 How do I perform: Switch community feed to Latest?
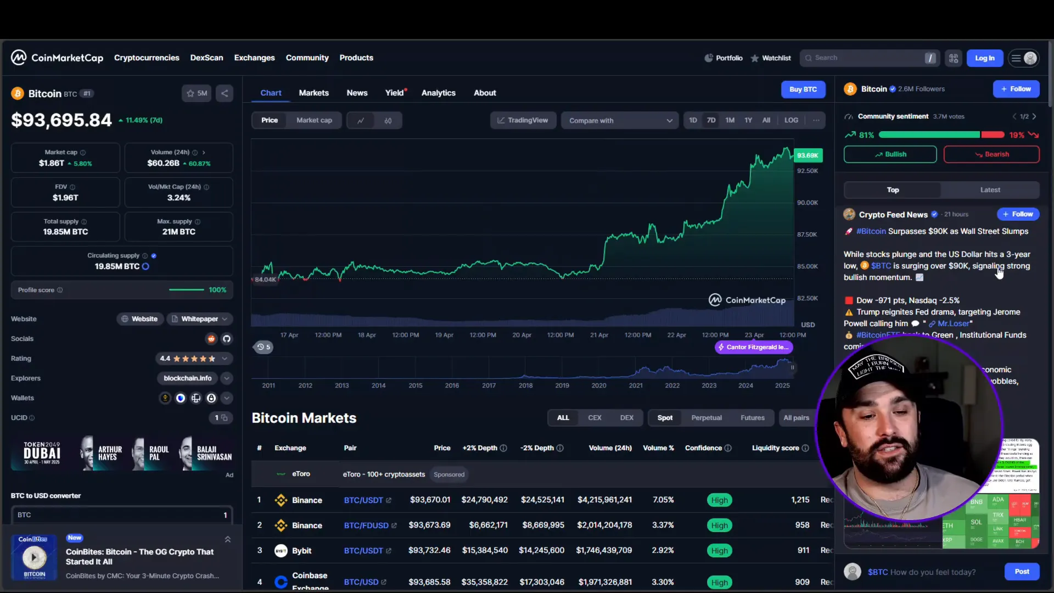990,190
